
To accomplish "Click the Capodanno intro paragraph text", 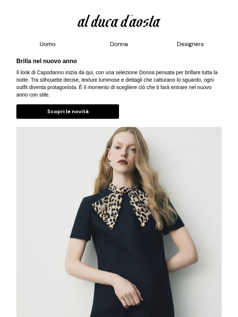I will 117,84.
